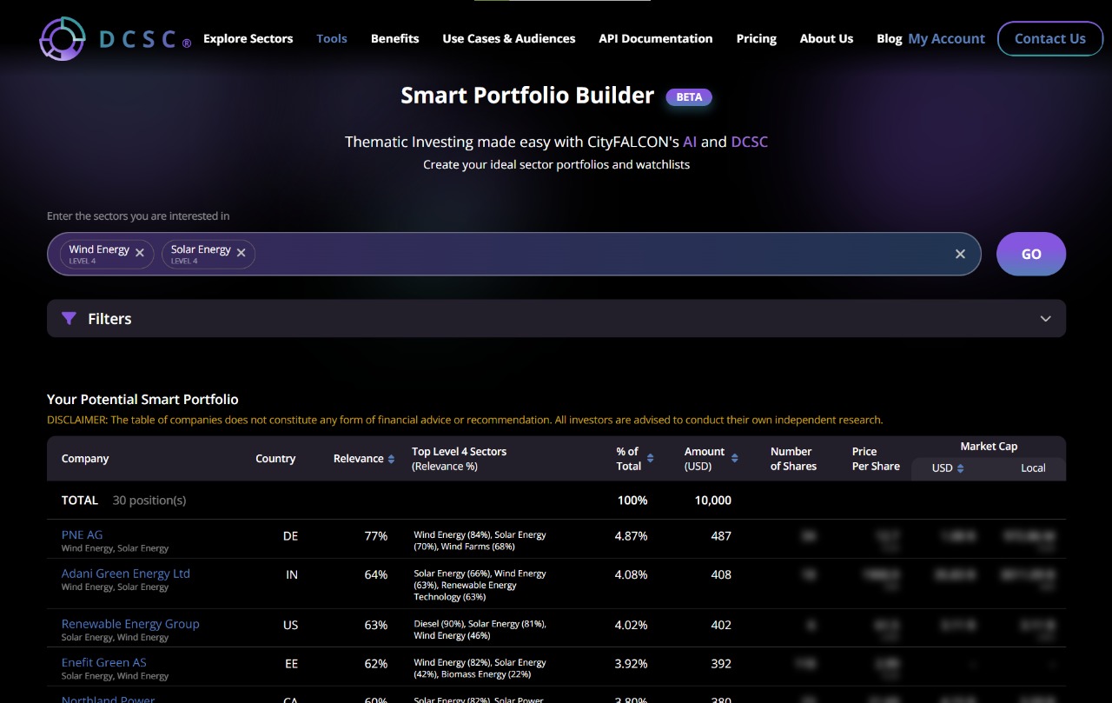Click Top Level 4 Sectors header
This screenshot has width=1112, height=703.
(x=459, y=459)
